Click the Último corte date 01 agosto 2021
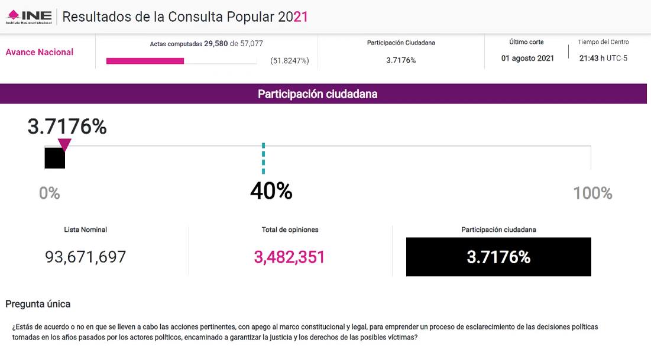 point(527,58)
